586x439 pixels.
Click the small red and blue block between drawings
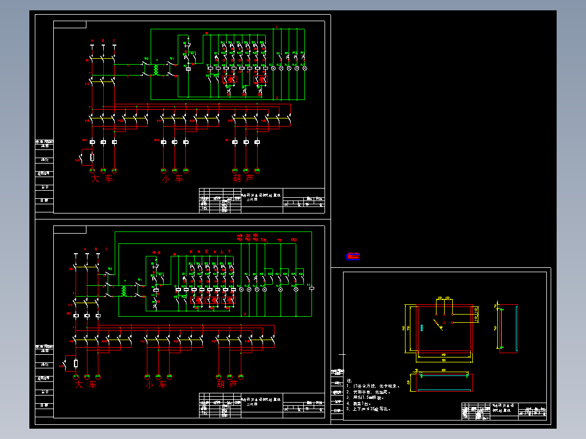click(x=353, y=256)
